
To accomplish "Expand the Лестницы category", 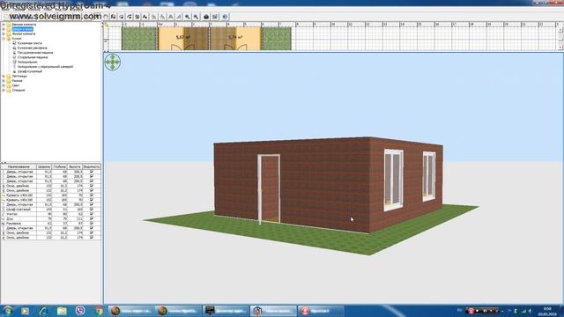I will click(x=4, y=77).
